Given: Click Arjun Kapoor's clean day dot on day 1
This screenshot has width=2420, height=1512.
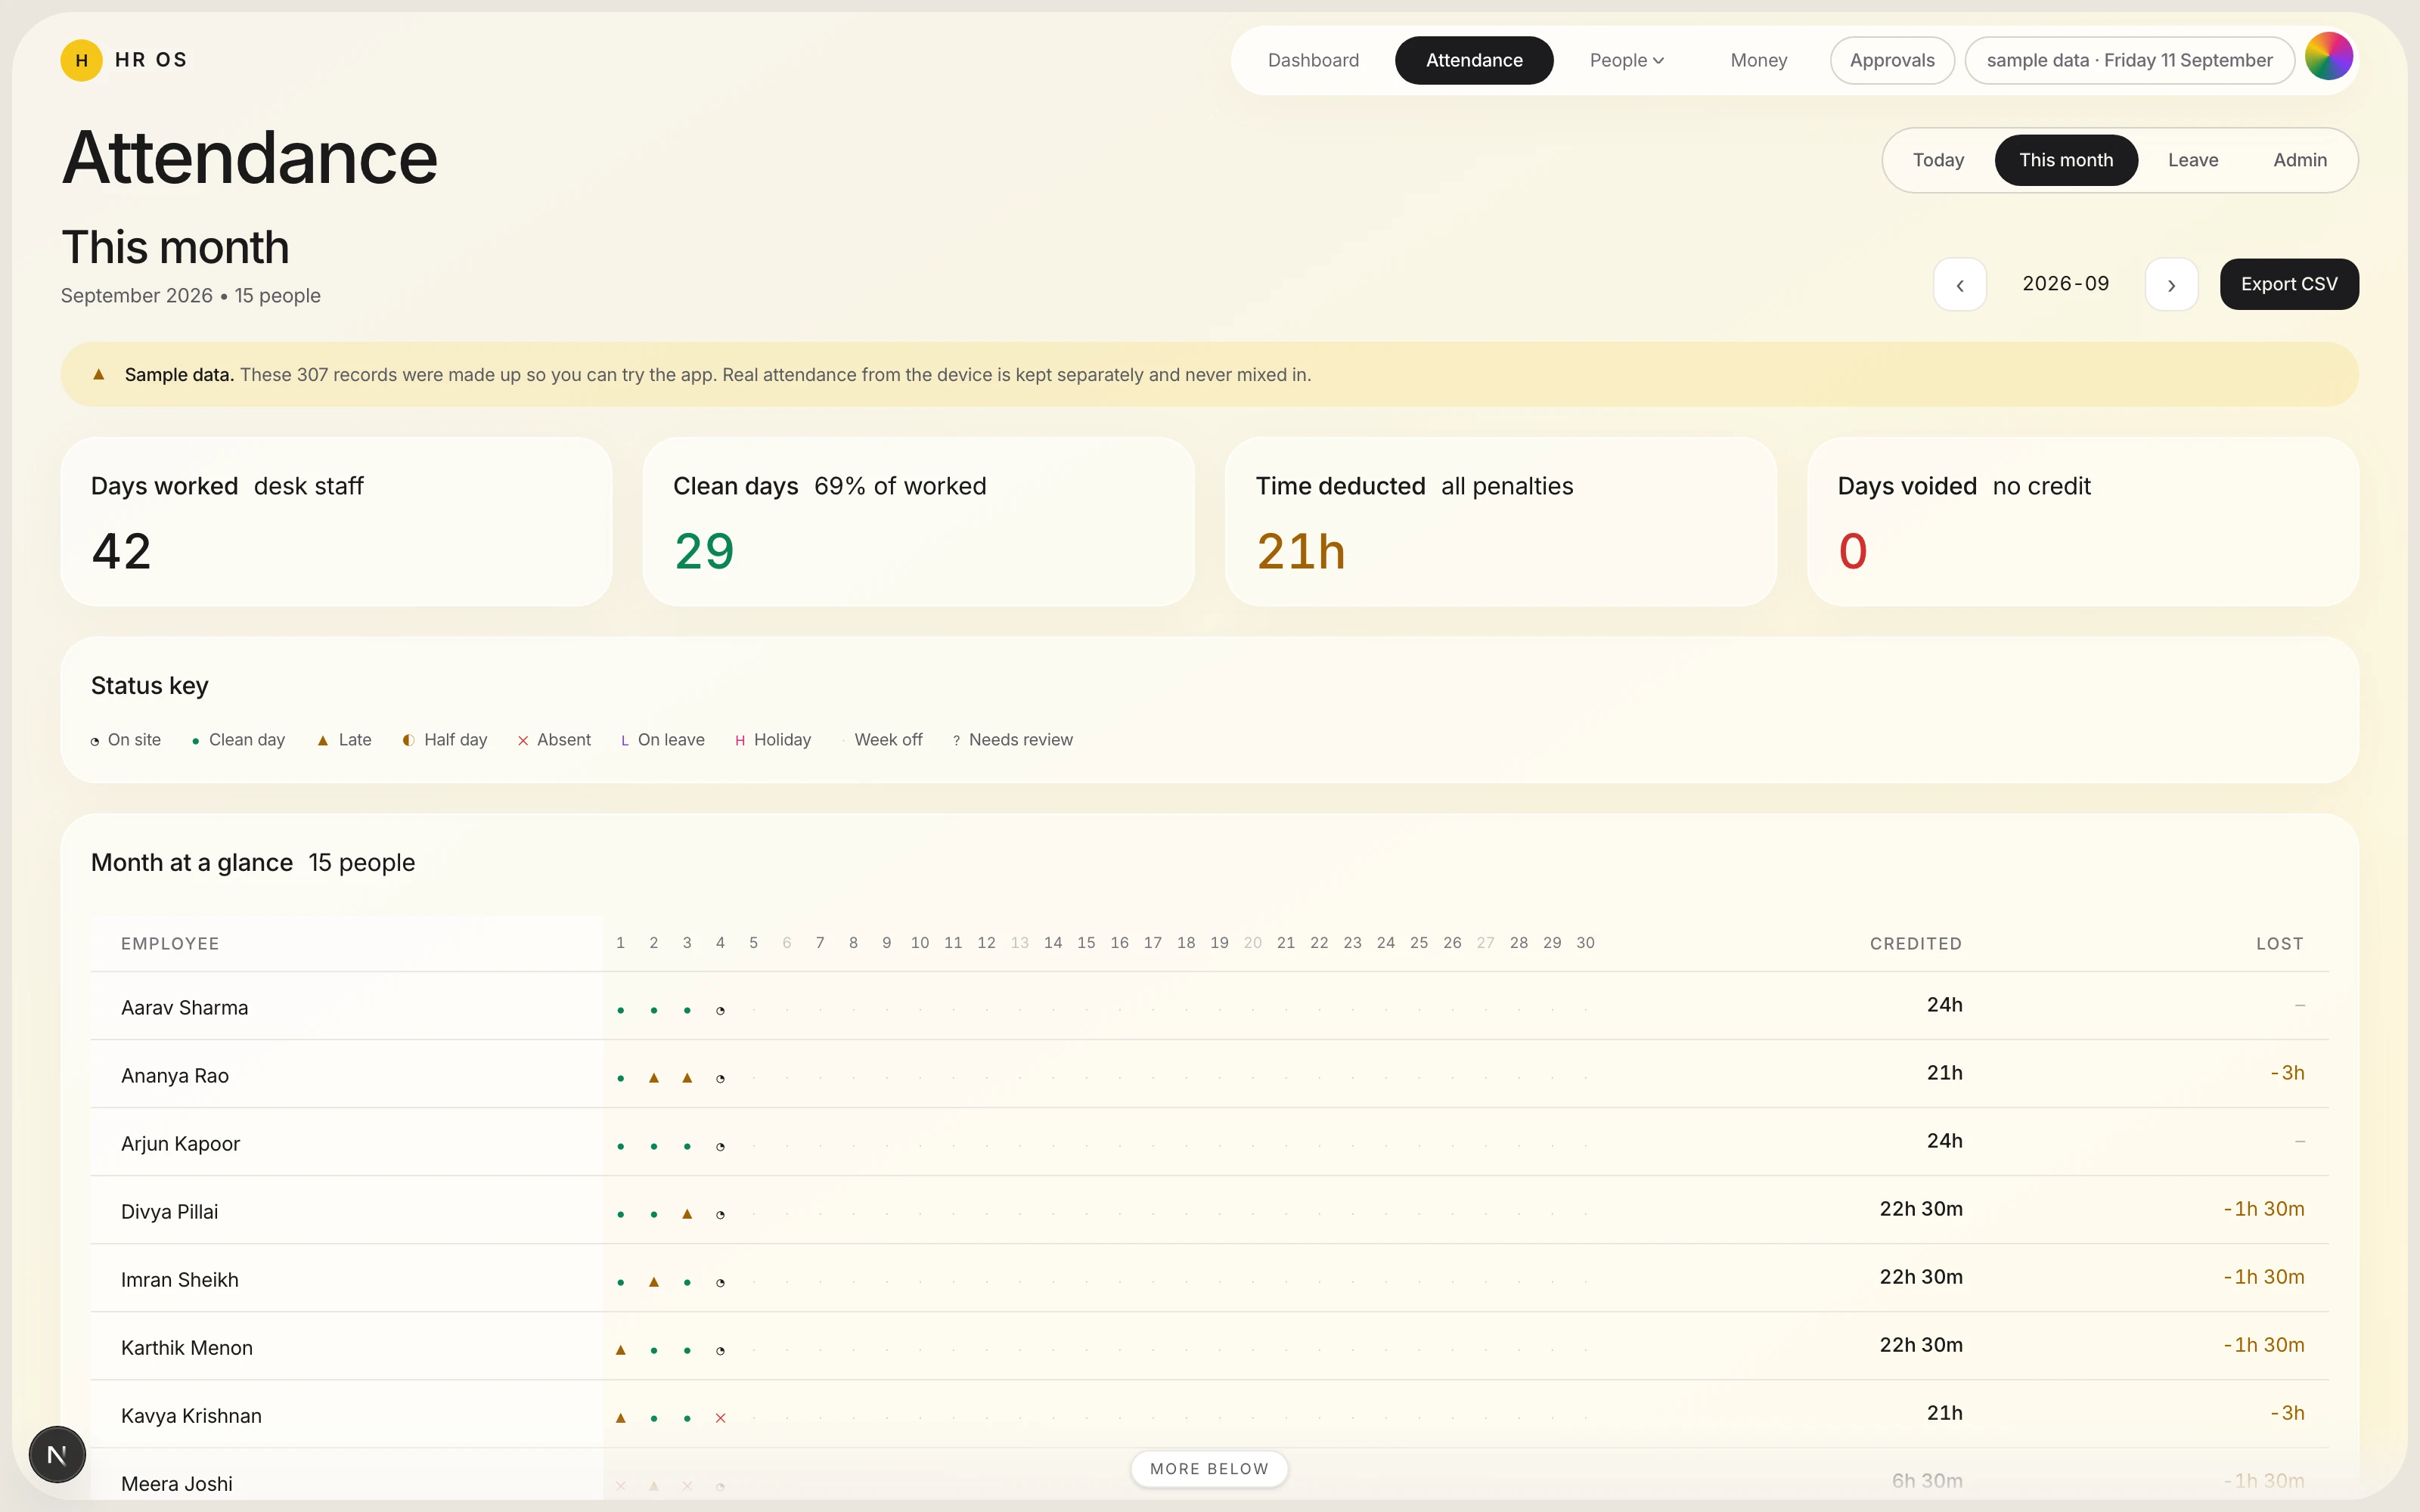Looking at the screenshot, I should [620, 1147].
